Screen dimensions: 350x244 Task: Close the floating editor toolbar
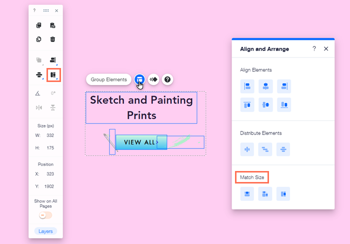(x=56, y=10)
